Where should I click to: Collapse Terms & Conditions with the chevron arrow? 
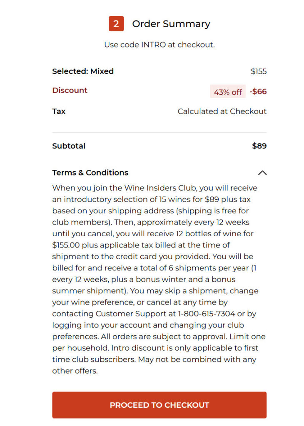pos(262,173)
